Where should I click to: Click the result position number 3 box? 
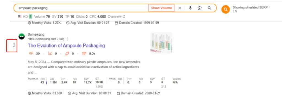tap(12, 46)
